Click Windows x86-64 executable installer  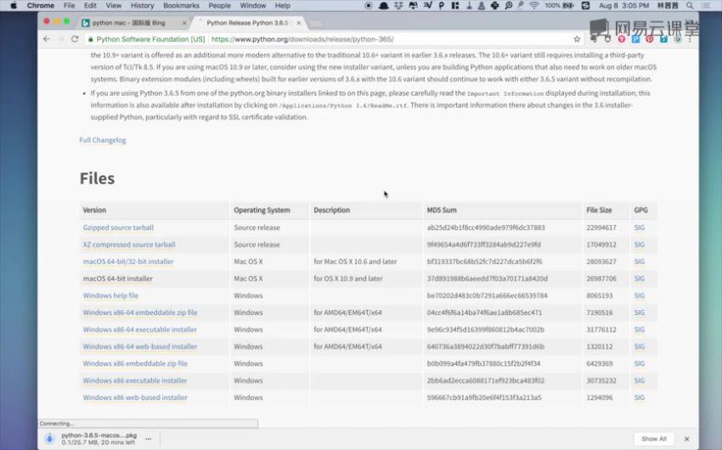pos(139,329)
